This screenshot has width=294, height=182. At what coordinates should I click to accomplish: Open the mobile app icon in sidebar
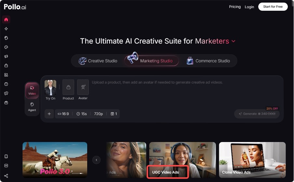(x=6, y=157)
